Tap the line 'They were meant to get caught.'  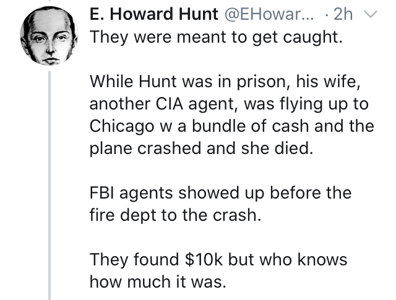tap(216, 37)
